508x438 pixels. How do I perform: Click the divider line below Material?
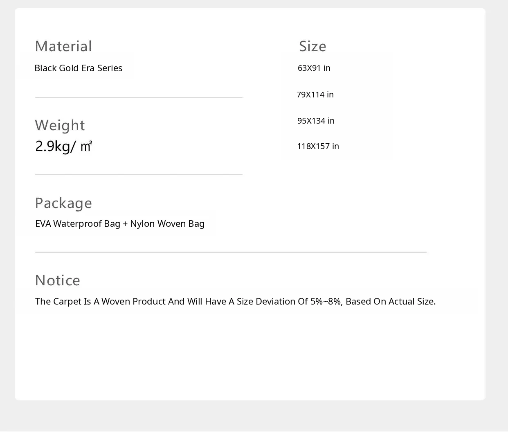[139, 97]
